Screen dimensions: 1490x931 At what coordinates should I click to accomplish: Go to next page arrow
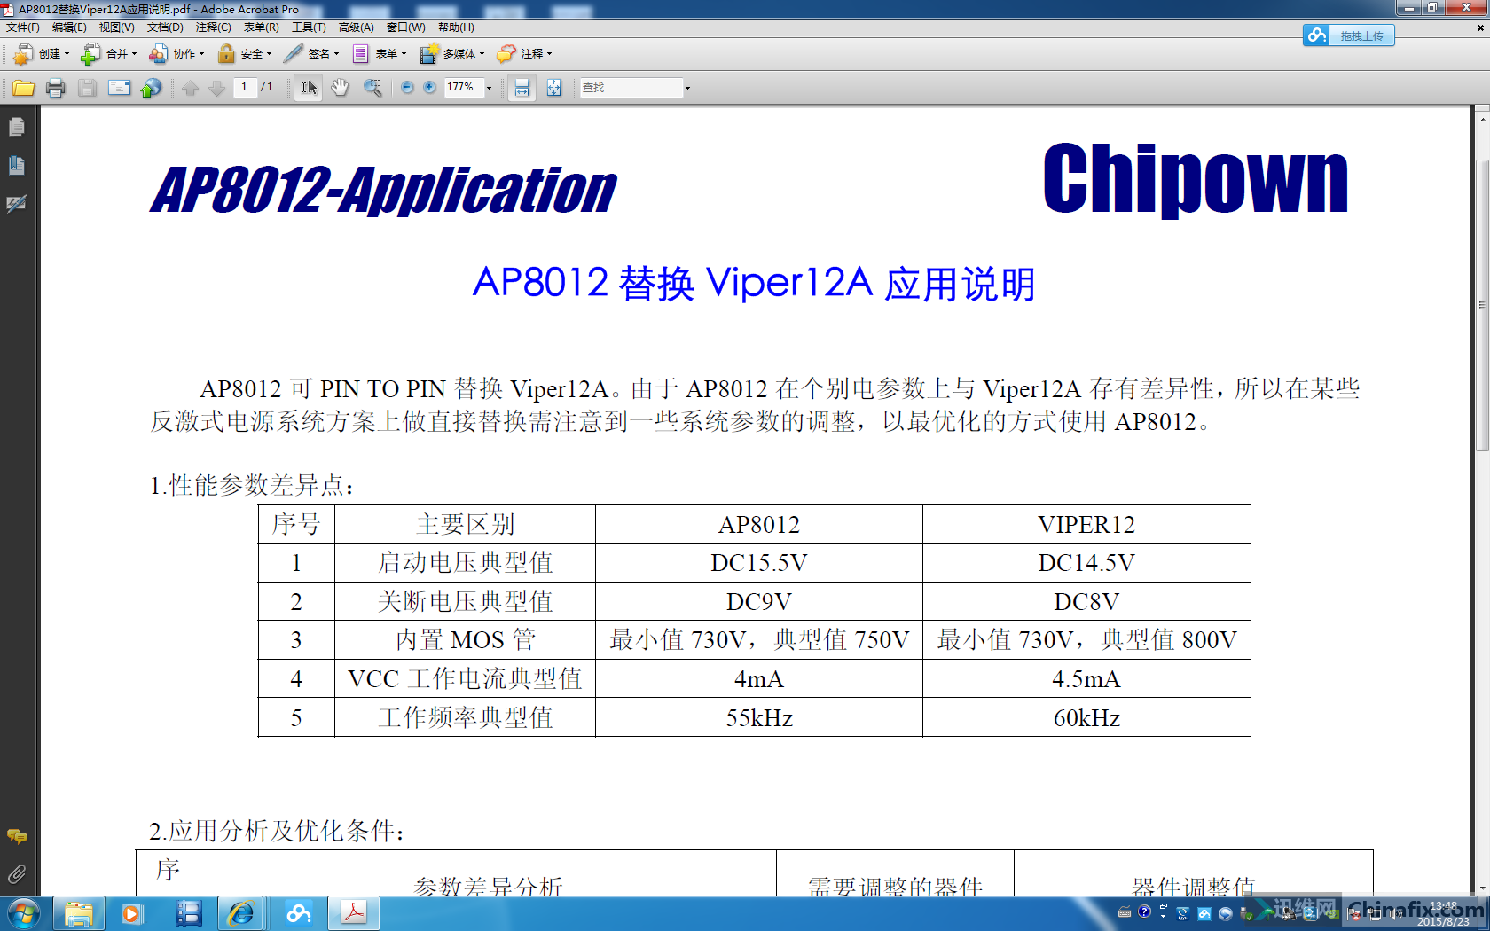216,88
